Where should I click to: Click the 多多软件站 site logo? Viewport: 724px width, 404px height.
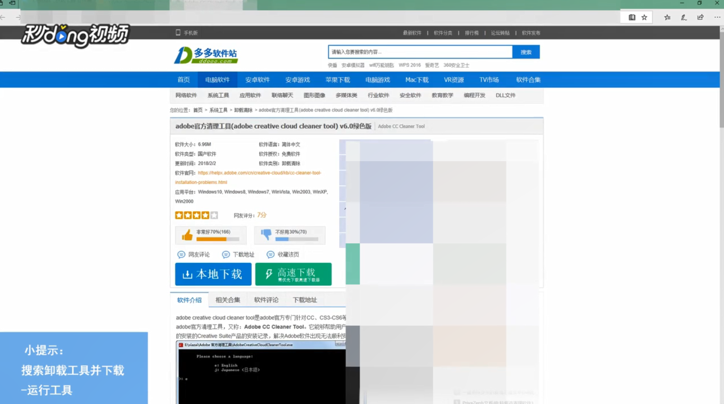(x=206, y=55)
